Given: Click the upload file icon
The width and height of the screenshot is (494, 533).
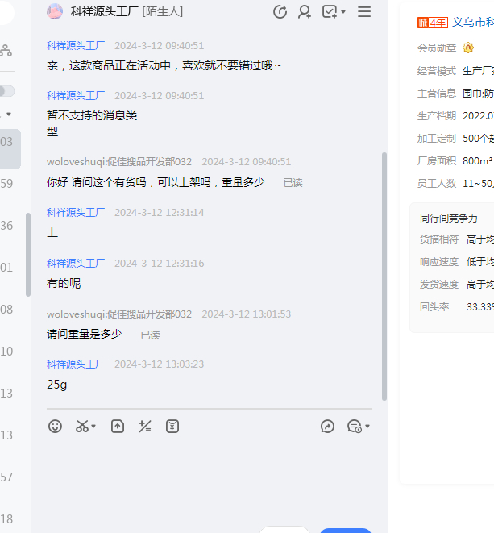Looking at the screenshot, I should (118, 426).
